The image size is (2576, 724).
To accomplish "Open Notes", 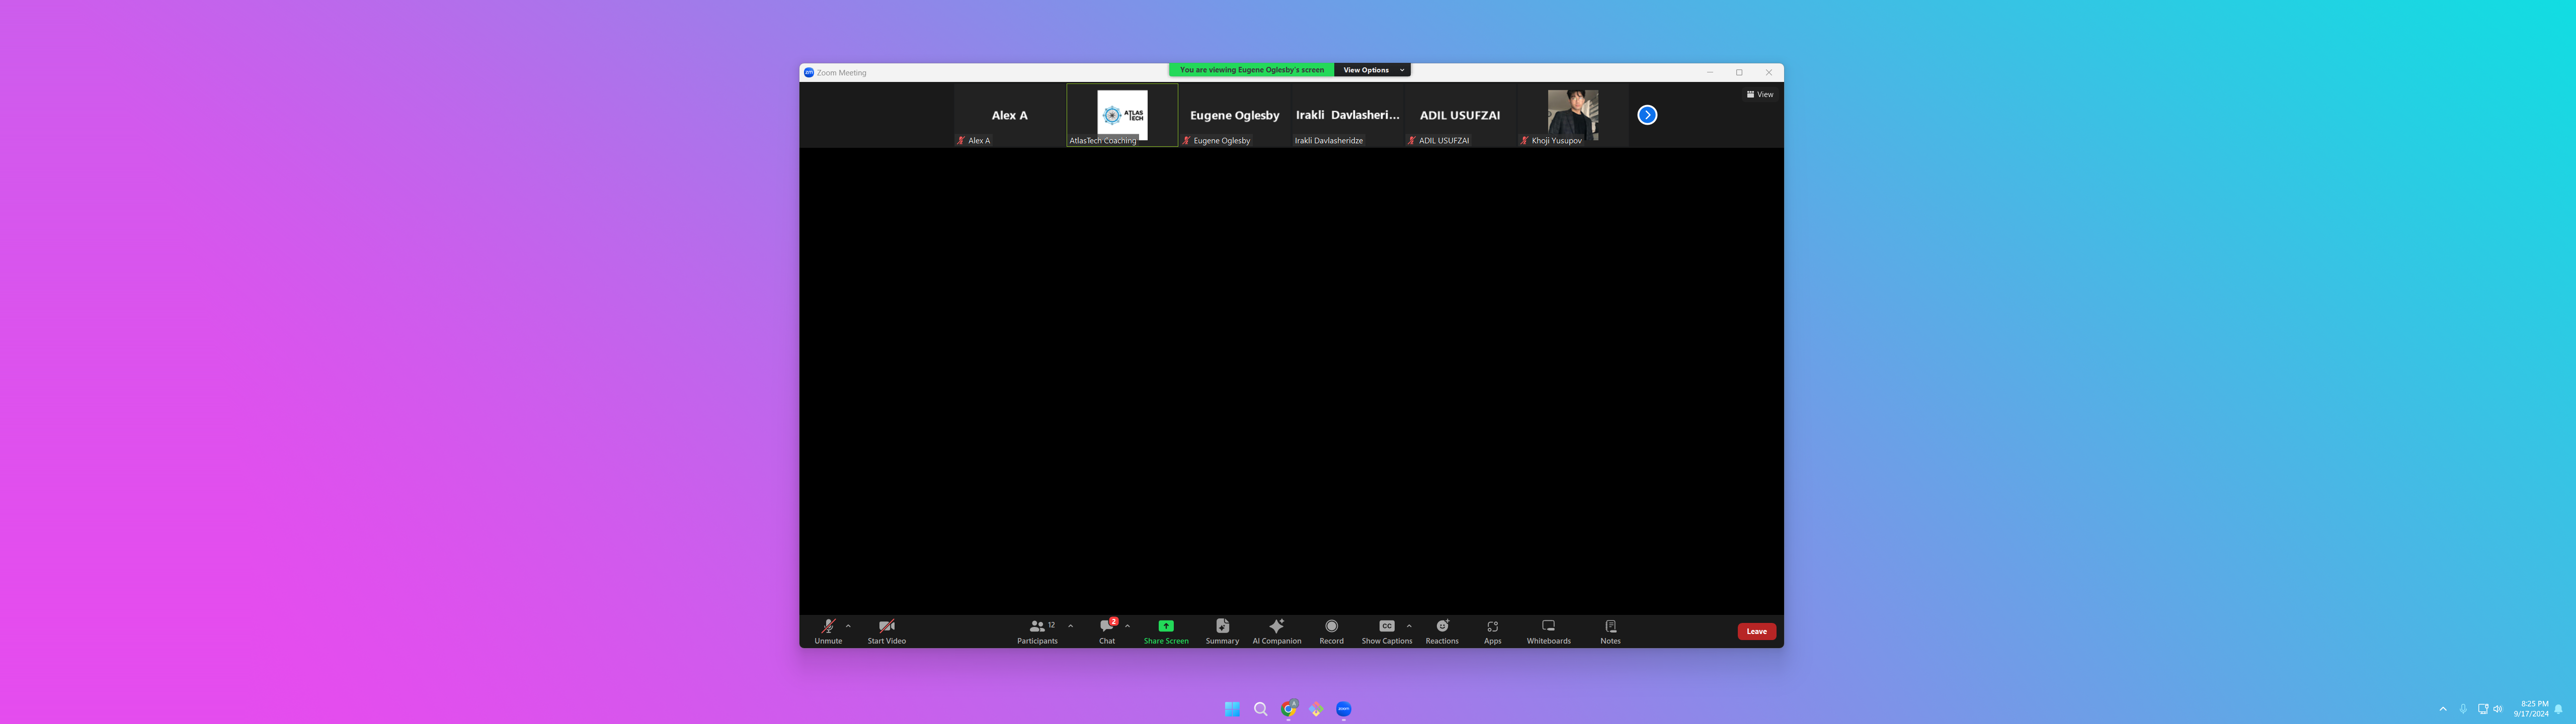I will click(x=1610, y=630).
